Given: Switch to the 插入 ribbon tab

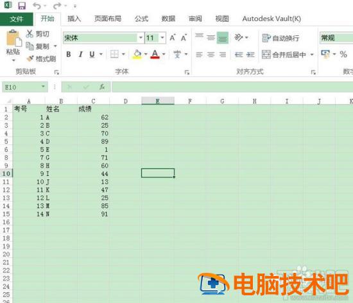Looking at the screenshot, I should click(x=74, y=19).
